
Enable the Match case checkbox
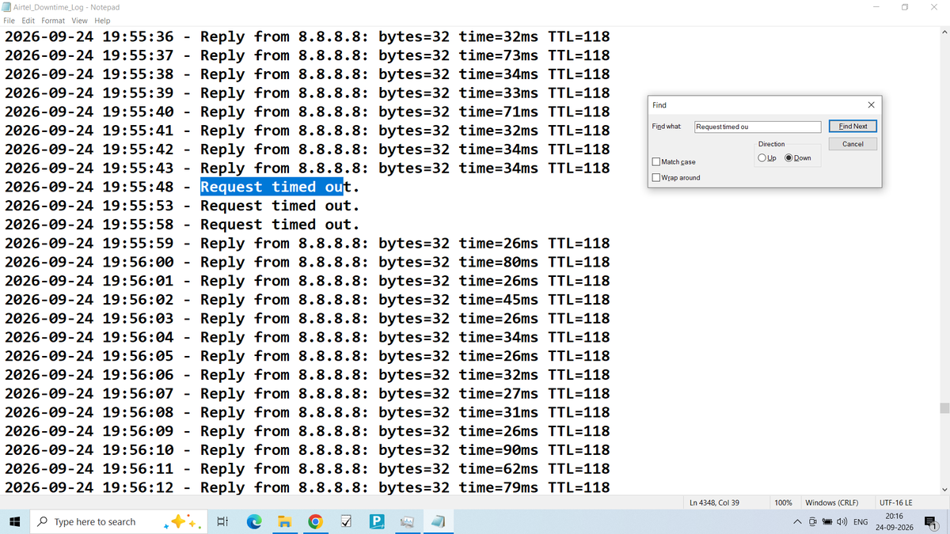[656, 162]
